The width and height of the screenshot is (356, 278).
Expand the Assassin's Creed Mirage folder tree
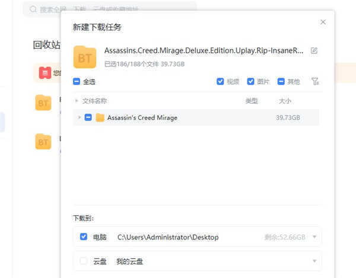pyautogui.click(x=80, y=117)
